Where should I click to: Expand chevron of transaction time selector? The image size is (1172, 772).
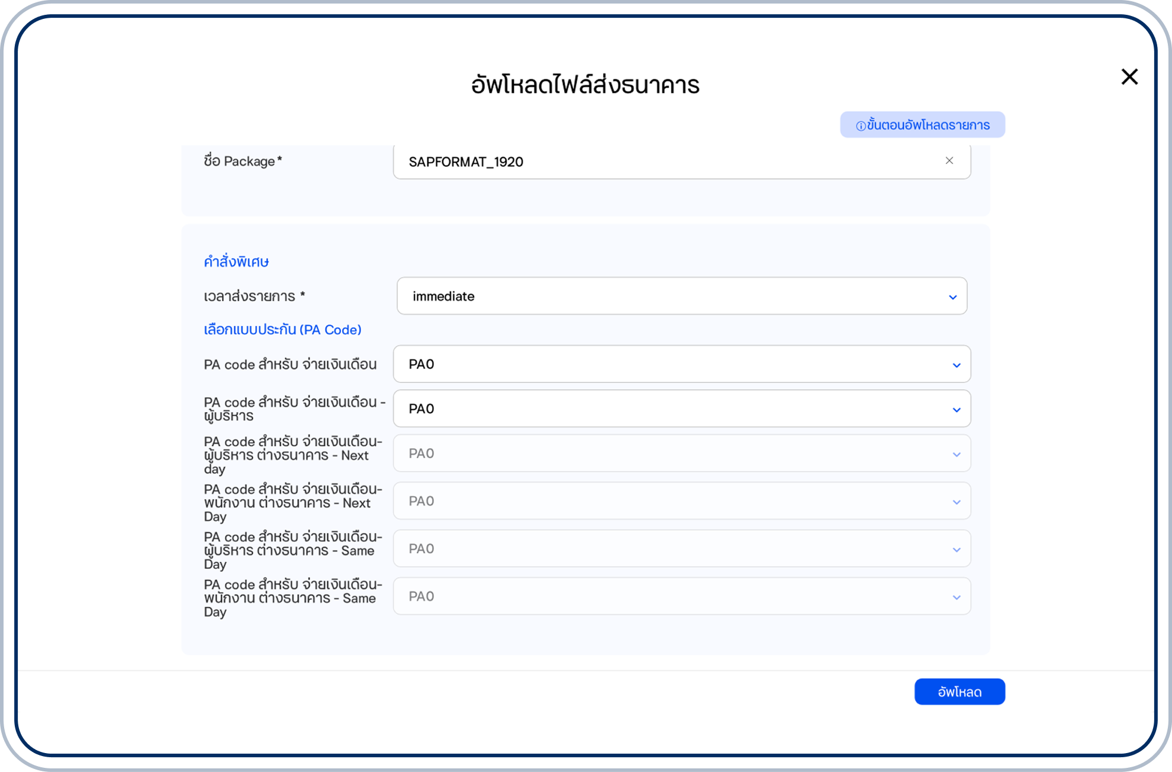tap(953, 297)
